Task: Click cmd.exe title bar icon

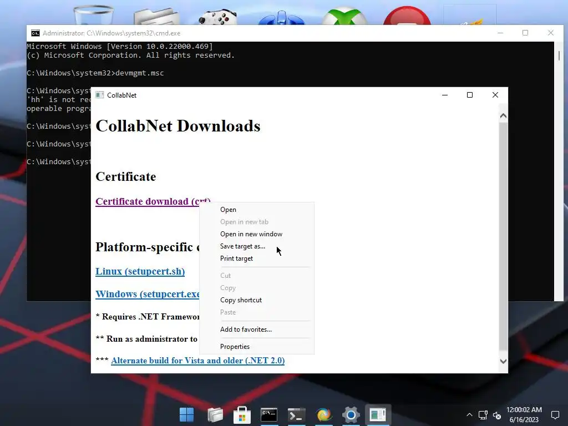Action: (35, 33)
